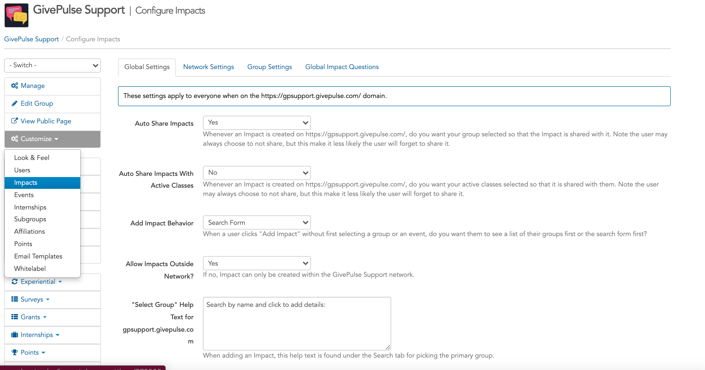Image resolution: width=705 pixels, height=370 pixels.
Task: Choose Email Templates in Customize menu
Action: point(42,256)
